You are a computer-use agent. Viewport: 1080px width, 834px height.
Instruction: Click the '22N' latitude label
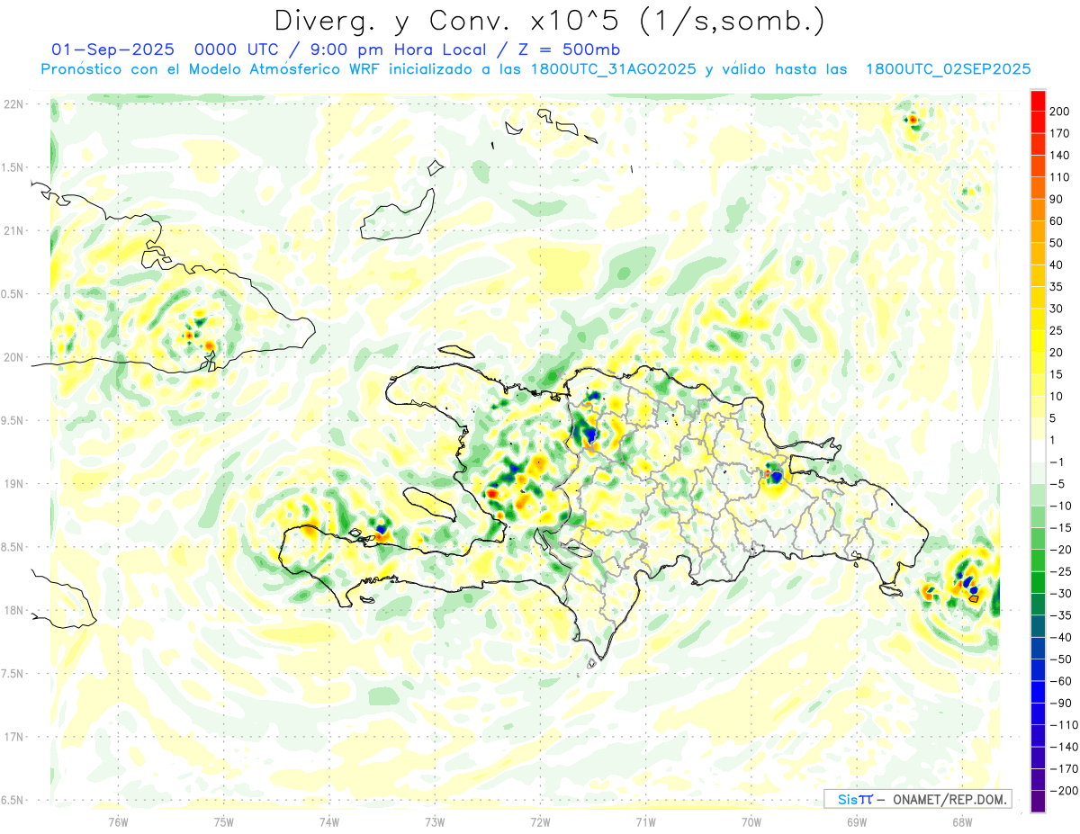(13, 104)
